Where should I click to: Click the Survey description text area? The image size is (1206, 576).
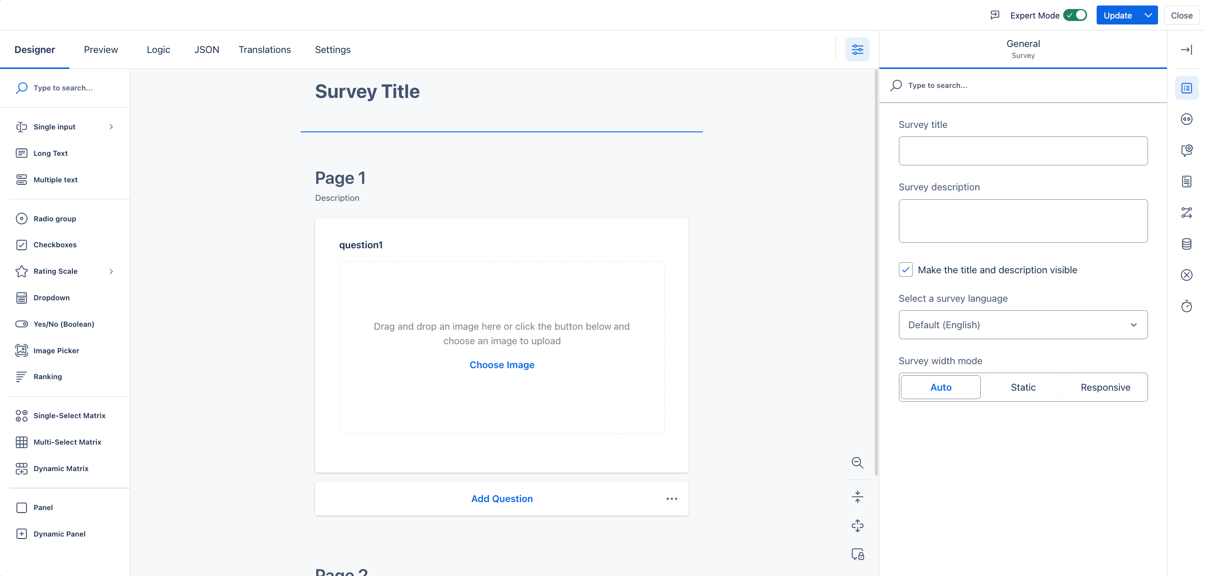1023,221
